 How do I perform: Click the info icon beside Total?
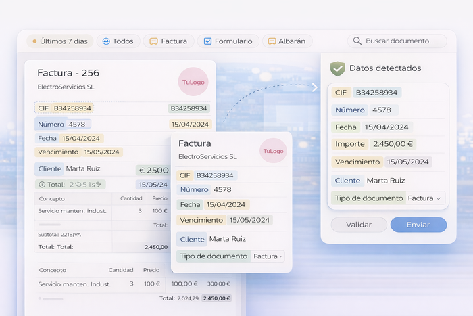click(42, 185)
